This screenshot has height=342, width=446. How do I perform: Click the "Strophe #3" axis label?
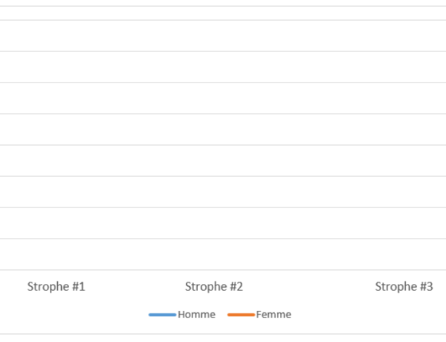coord(404,286)
